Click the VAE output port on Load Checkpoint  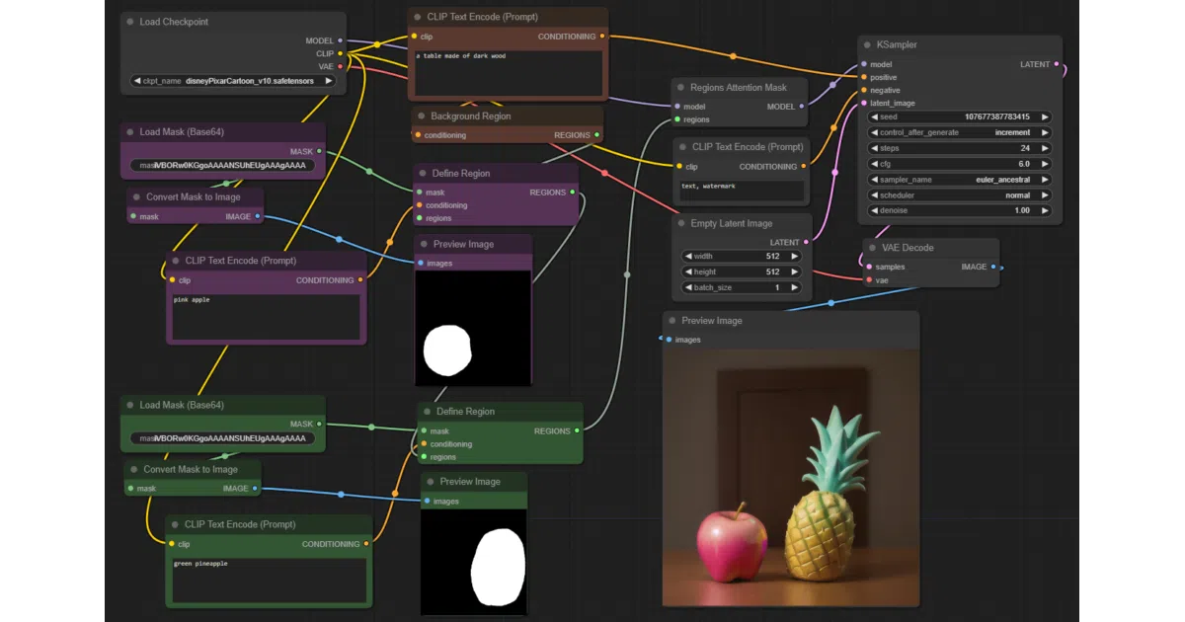[x=341, y=66]
